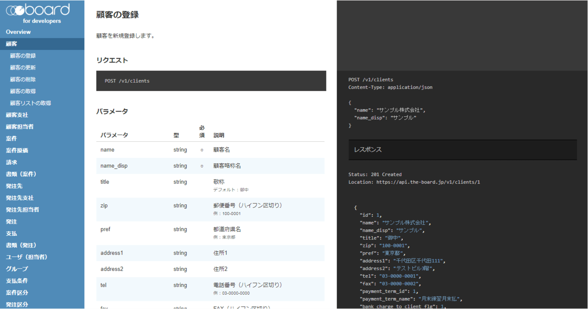Open 支払条件 section in sidebar
This screenshot has width=588, height=309.
point(17,281)
